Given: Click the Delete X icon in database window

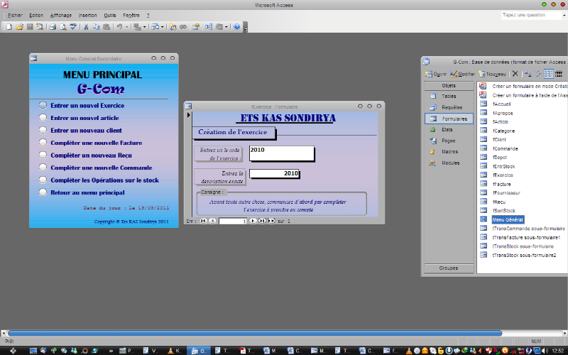Looking at the screenshot, I should tap(515, 74).
